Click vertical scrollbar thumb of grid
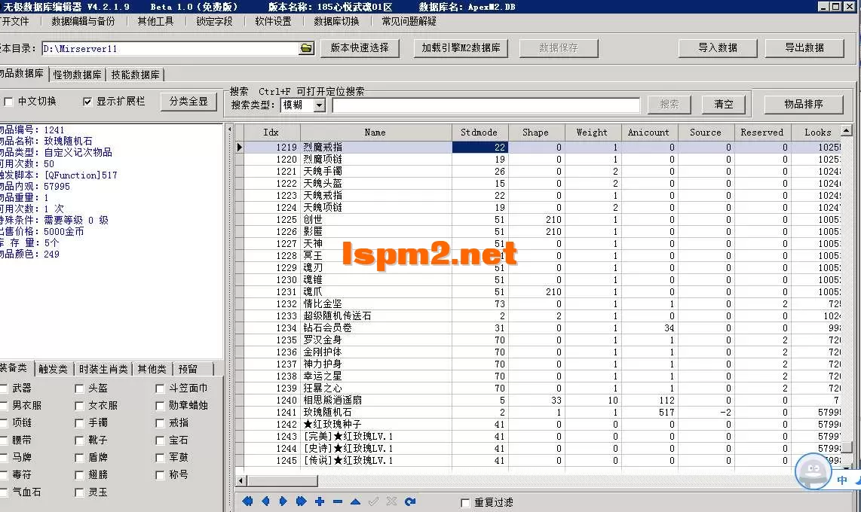Viewport: 861px width, 512px height. coord(846,446)
